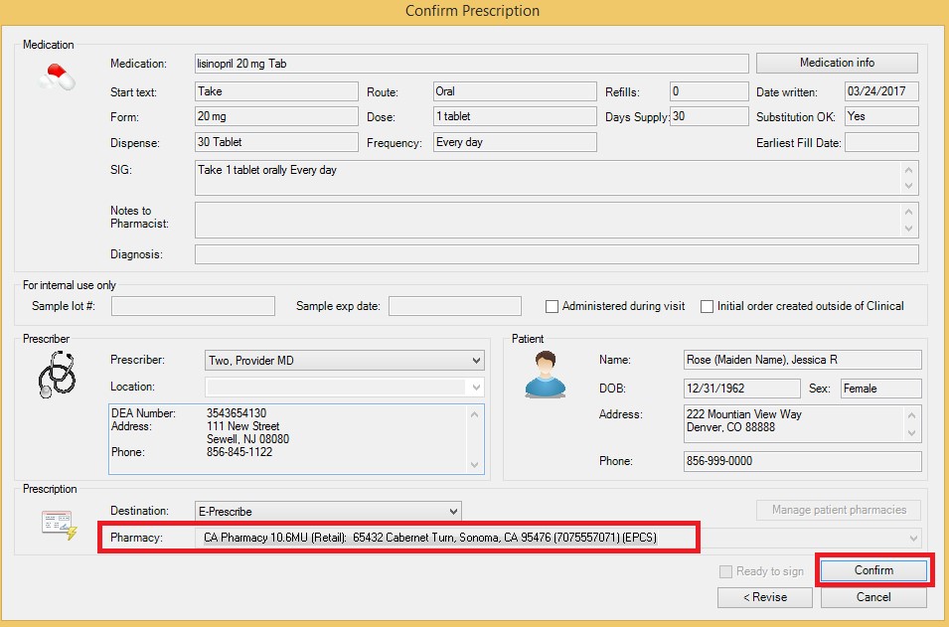The image size is (949, 627).
Task: Enable Administered during visit checkbox
Action: 553,306
